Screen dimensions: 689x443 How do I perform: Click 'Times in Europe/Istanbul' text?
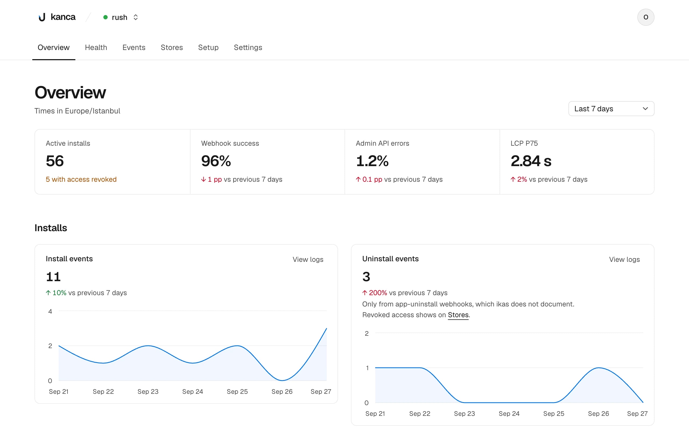[x=77, y=111]
